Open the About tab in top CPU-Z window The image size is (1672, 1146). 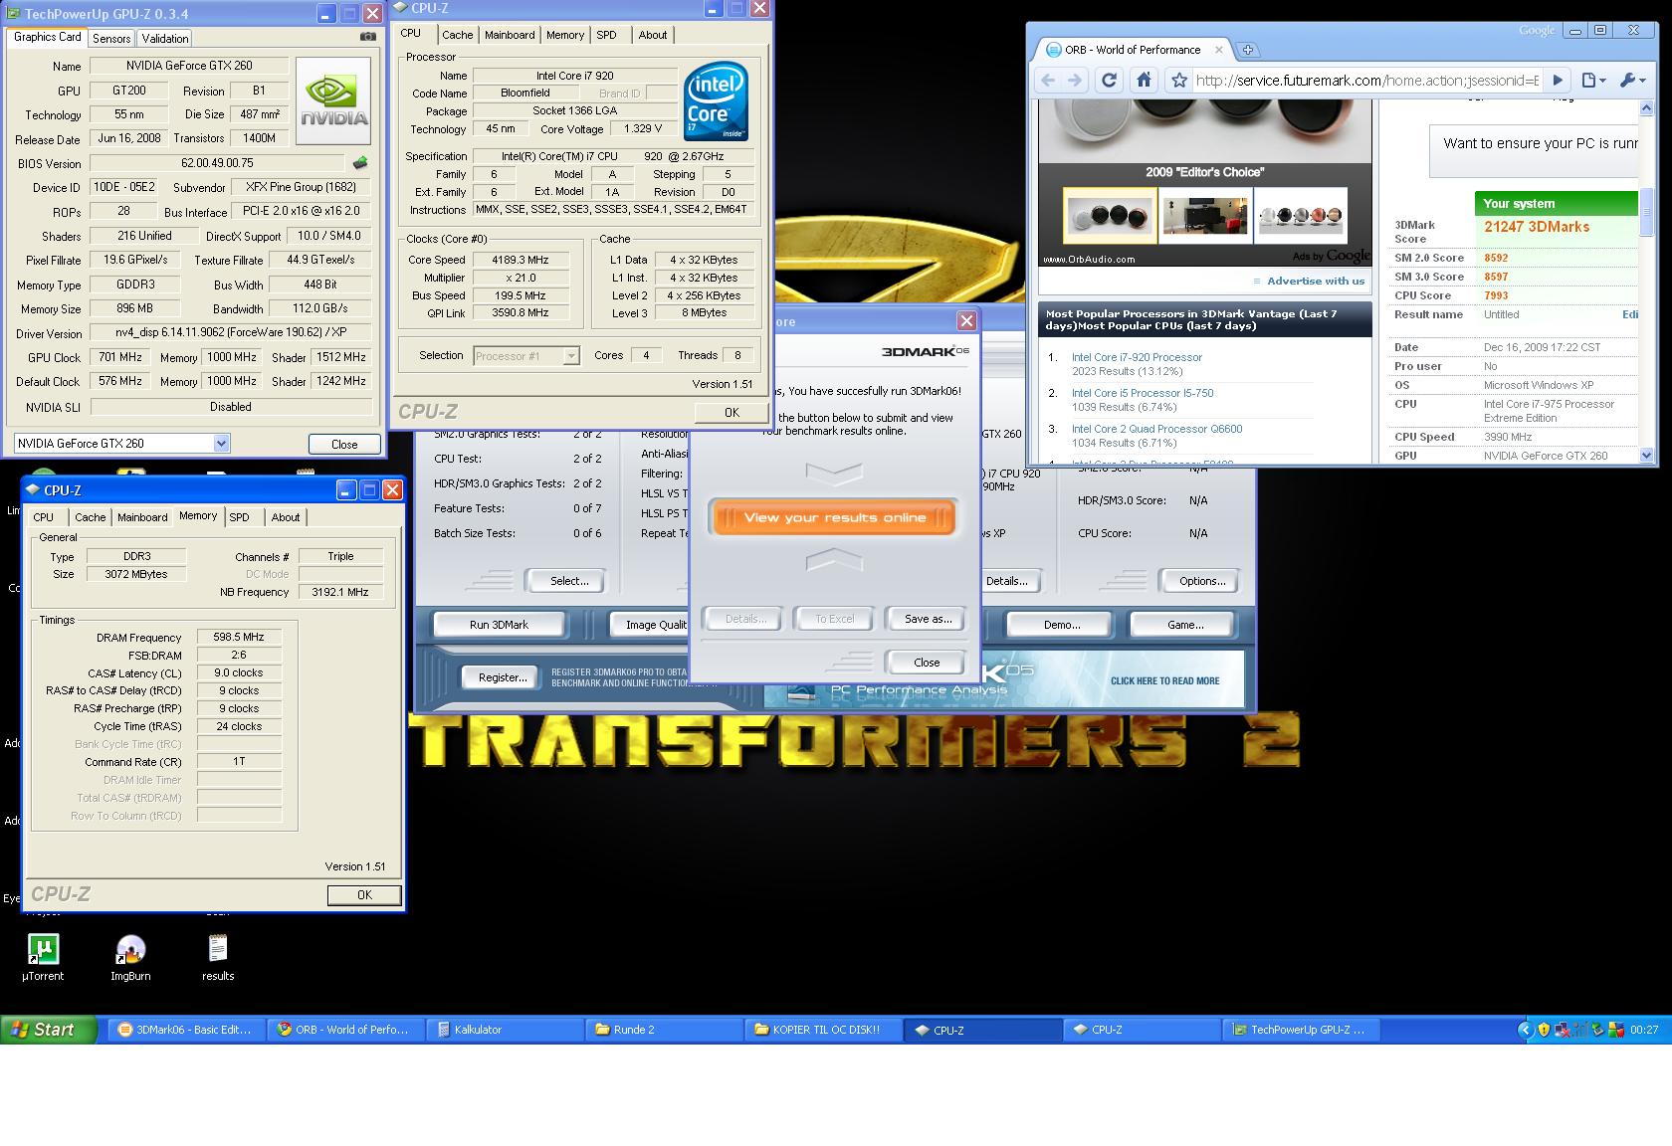[x=653, y=35]
